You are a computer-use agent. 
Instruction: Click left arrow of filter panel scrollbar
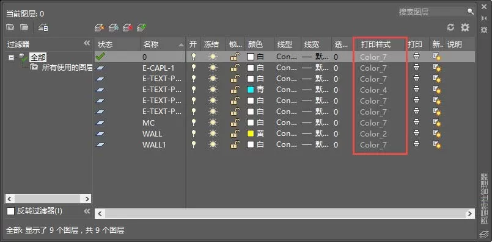pyautogui.click(x=9, y=199)
